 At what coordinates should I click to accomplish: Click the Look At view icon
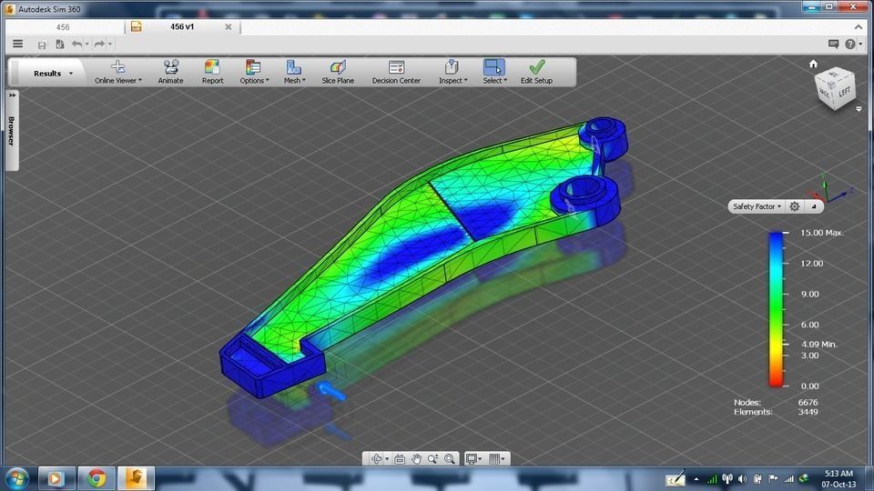point(400,458)
